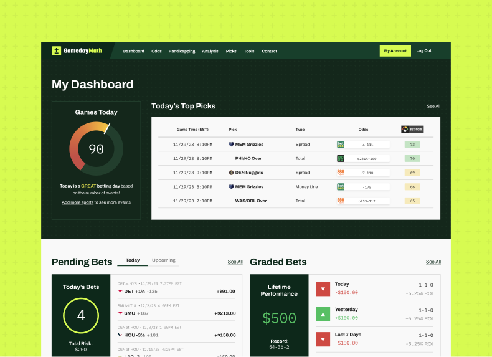The image size is (492, 357).
Task: Click odds box showing -7-110
Action: pyautogui.click(x=367, y=173)
